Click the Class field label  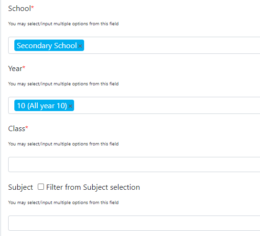17,129
